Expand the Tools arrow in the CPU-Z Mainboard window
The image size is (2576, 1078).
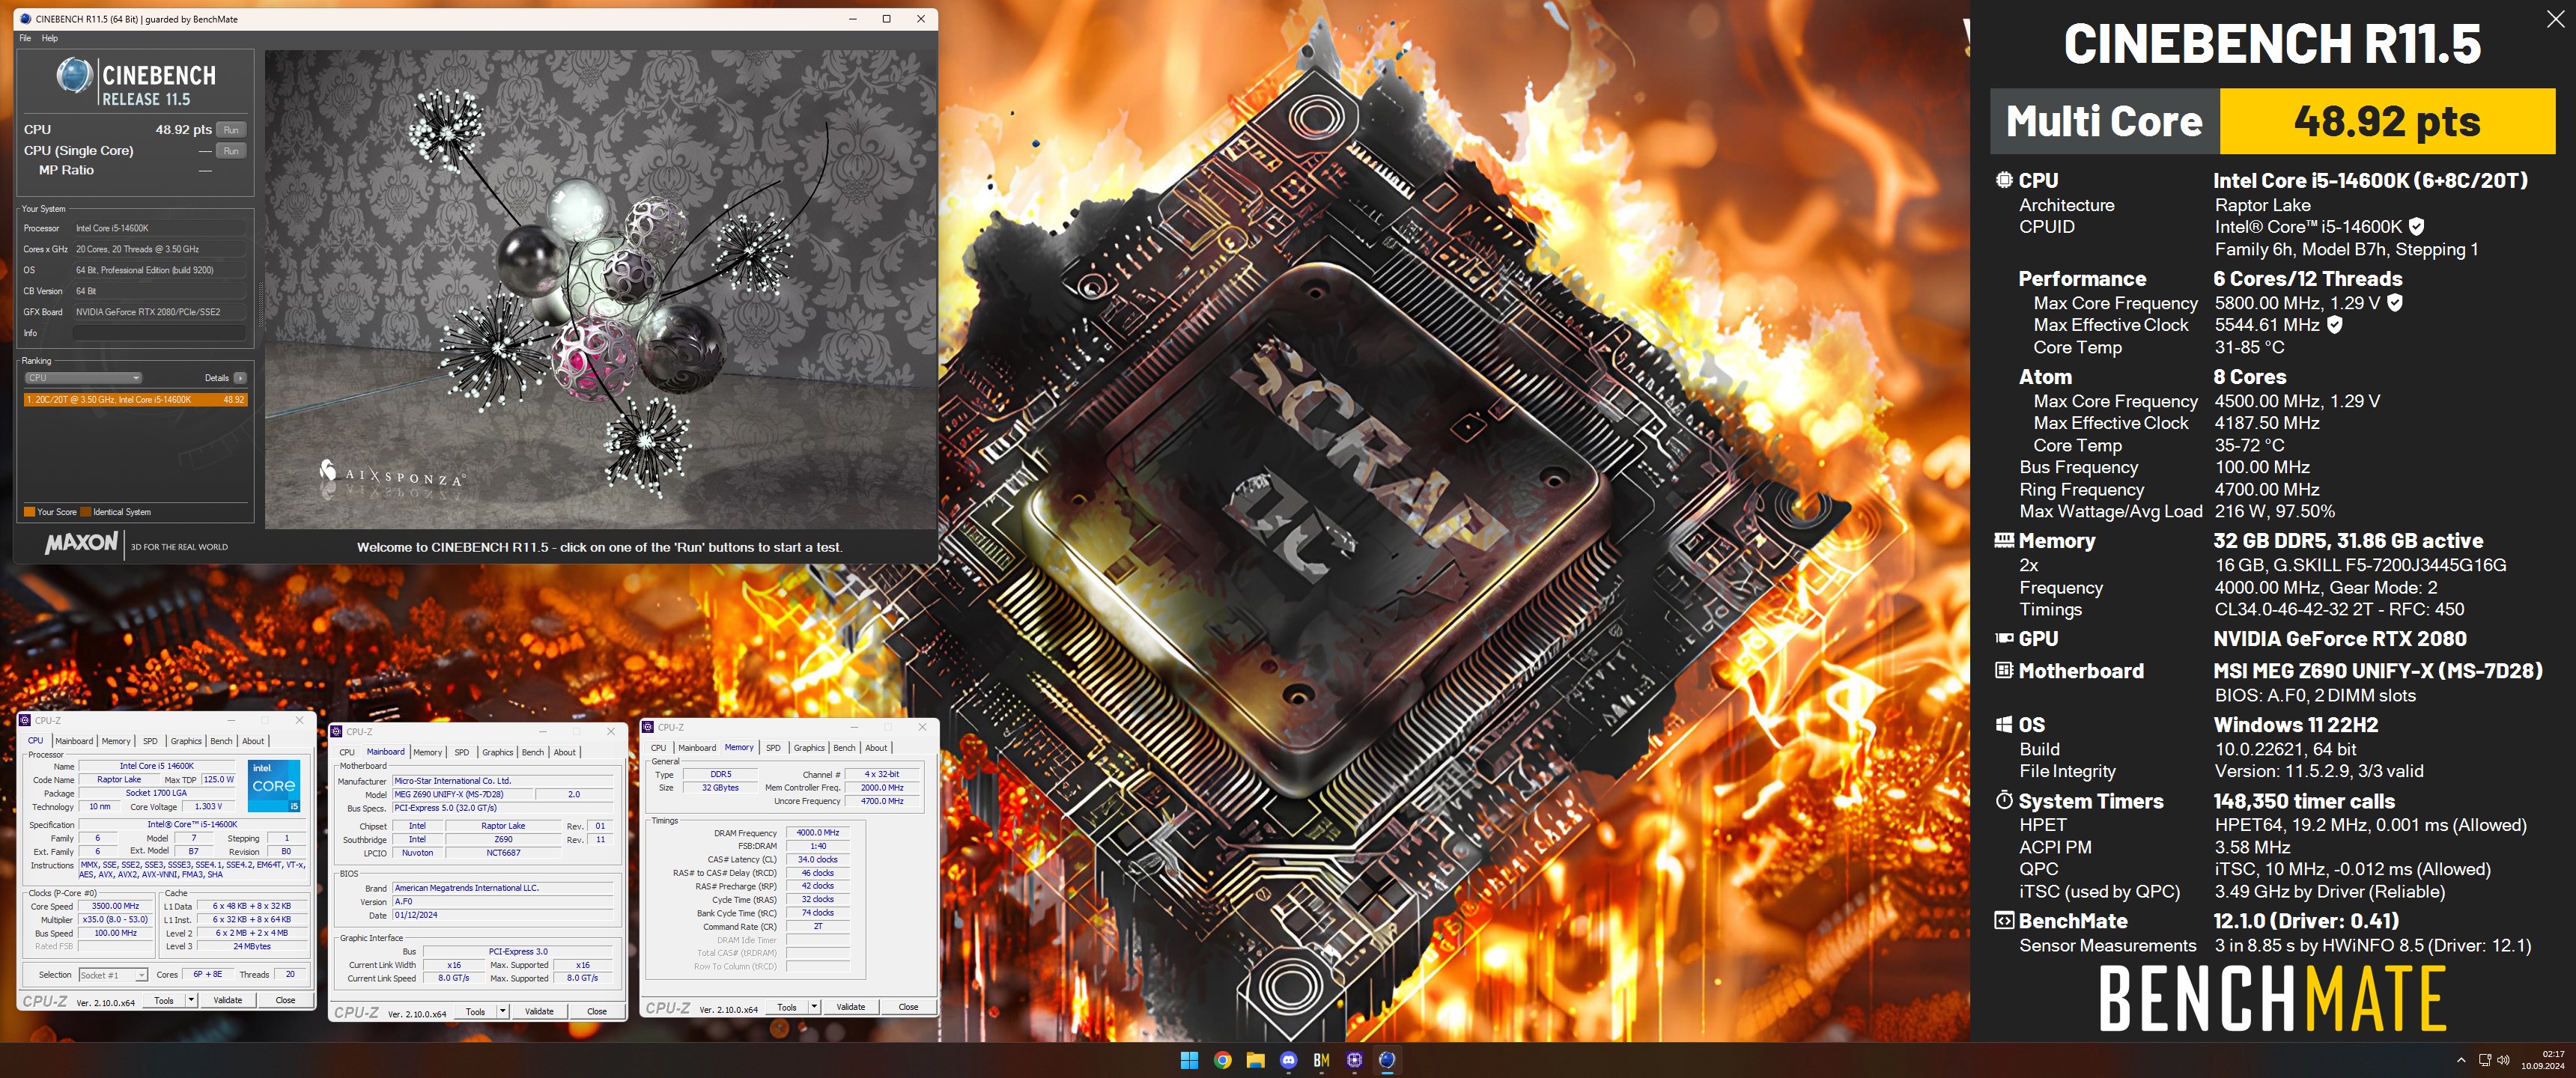[x=503, y=1012]
